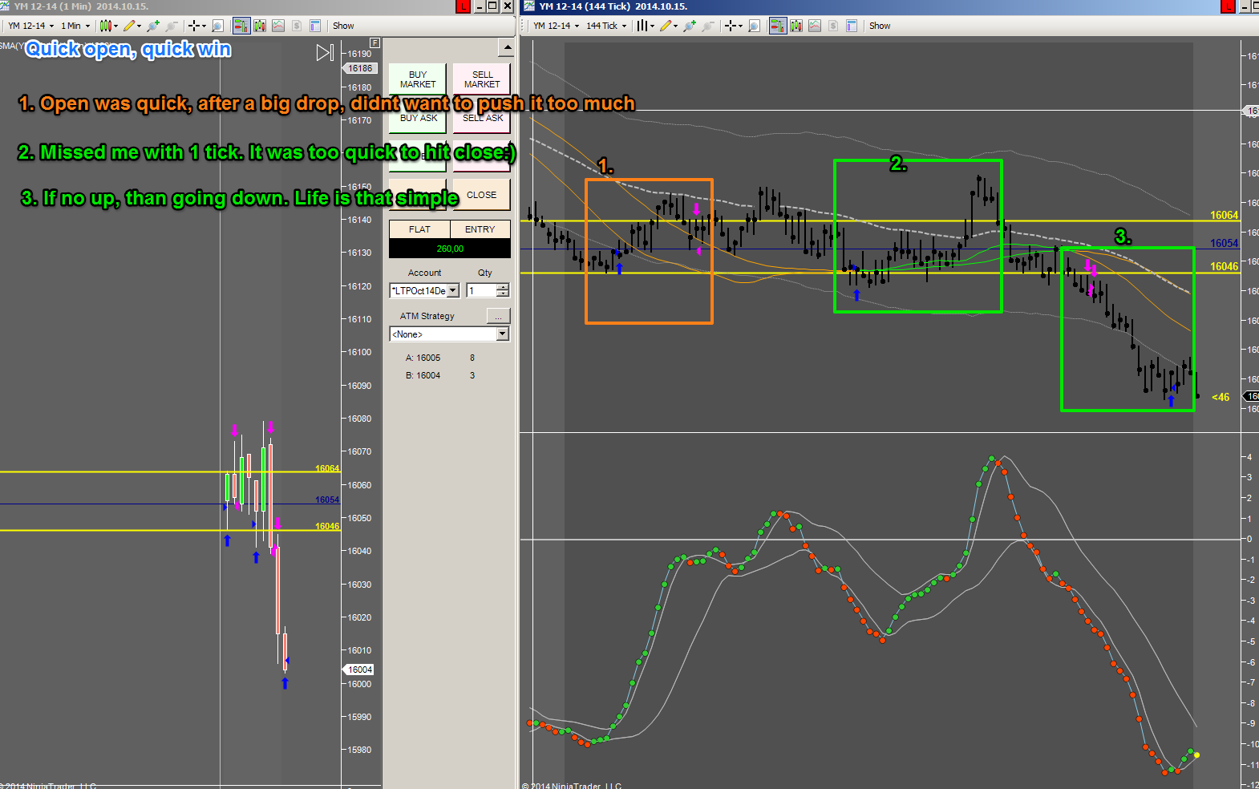Click the 16186 price marker on 1 Min axis
This screenshot has width=1259, height=789.
(360, 69)
